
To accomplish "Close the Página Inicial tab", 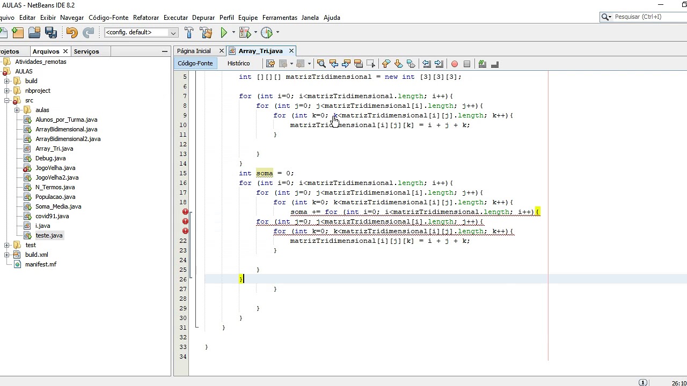I will point(221,51).
